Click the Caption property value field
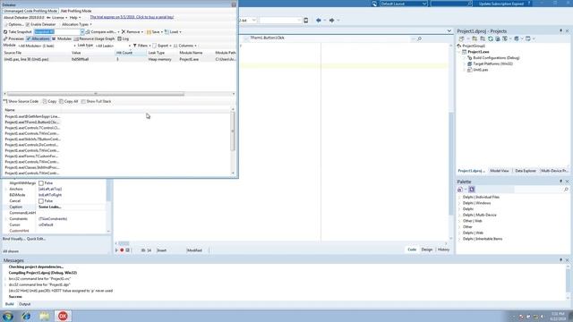Viewport: 573px width, 322px height. click(x=72, y=207)
